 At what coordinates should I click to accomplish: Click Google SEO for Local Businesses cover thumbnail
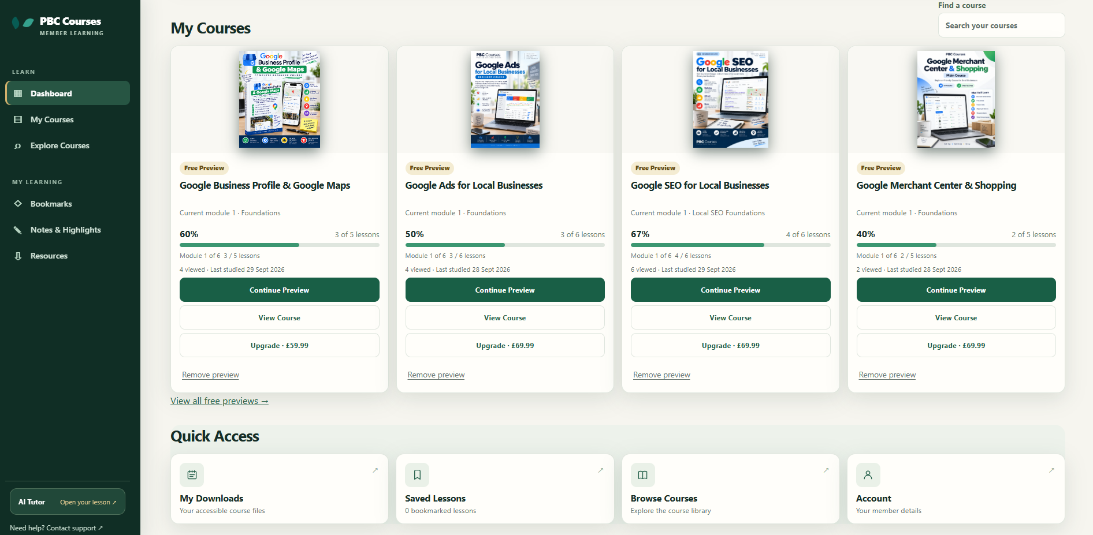731,99
